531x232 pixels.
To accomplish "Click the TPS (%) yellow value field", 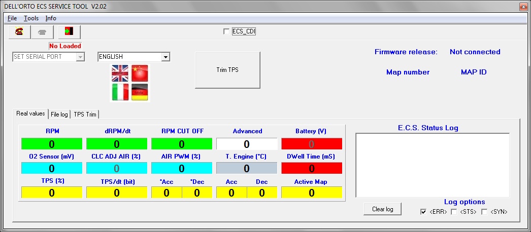I will pyautogui.click(x=51, y=192).
